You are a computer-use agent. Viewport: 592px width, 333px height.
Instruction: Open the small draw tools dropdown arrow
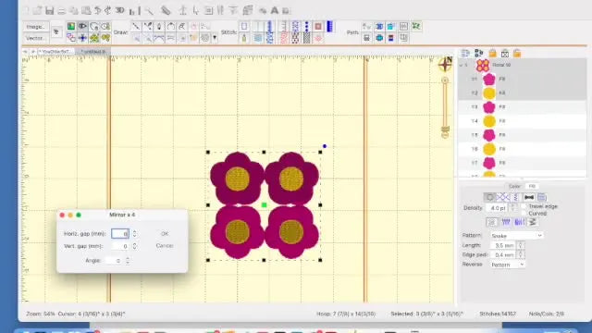pyautogui.click(x=215, y=38)
